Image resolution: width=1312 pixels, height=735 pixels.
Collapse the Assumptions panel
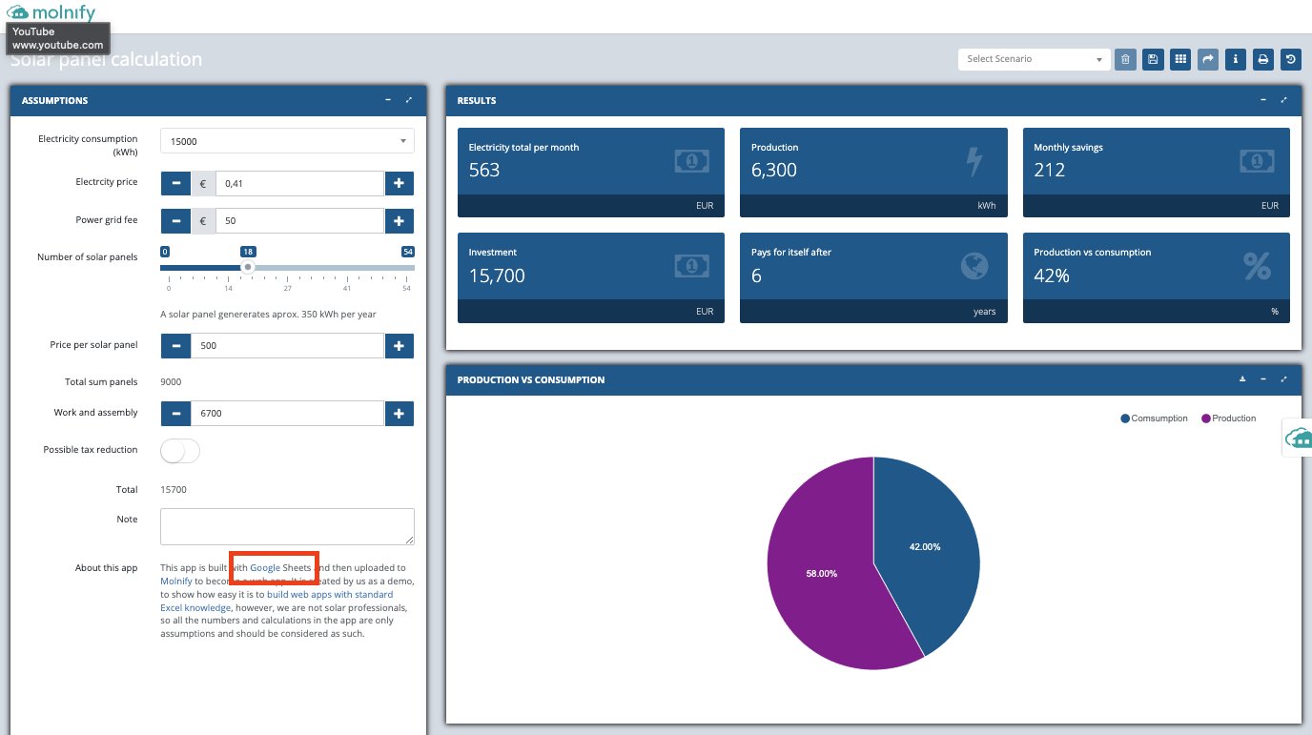click(387, 99)
